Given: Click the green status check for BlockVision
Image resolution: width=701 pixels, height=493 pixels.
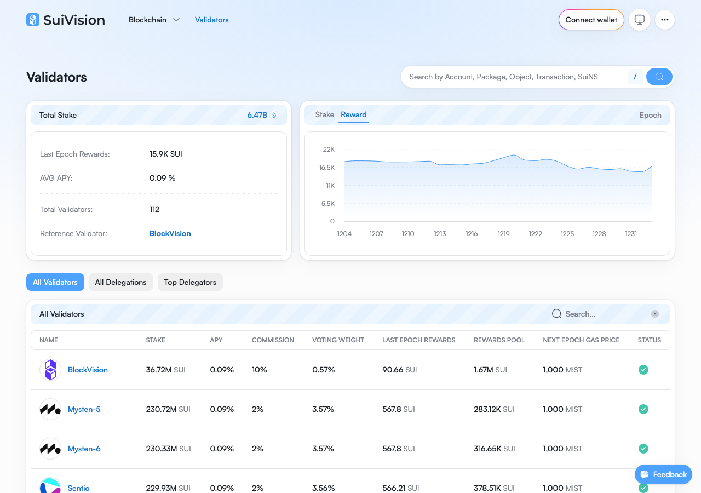Looking at the screenshot, I should pos(643,370).
